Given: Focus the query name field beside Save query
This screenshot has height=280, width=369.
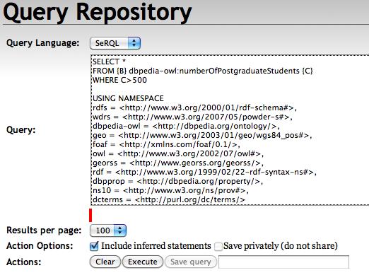Looking at the screenshot, I should 283,262.
